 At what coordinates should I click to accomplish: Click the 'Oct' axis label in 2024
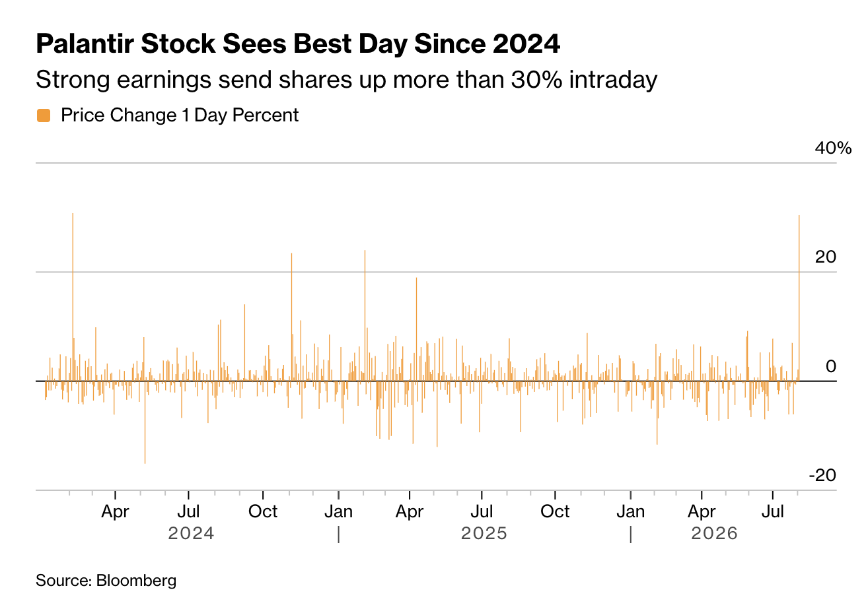(x=263, y=511)
